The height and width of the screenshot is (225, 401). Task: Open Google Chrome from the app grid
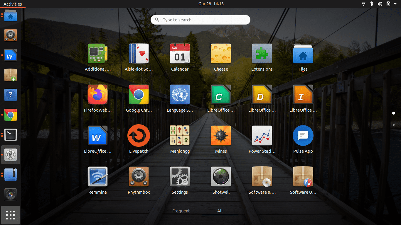pos(139,98)
